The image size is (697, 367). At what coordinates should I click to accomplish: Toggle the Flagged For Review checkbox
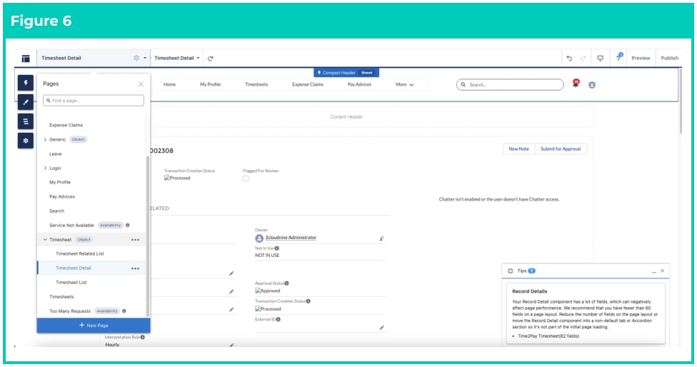pyautogui.click(x=246, y=179)
